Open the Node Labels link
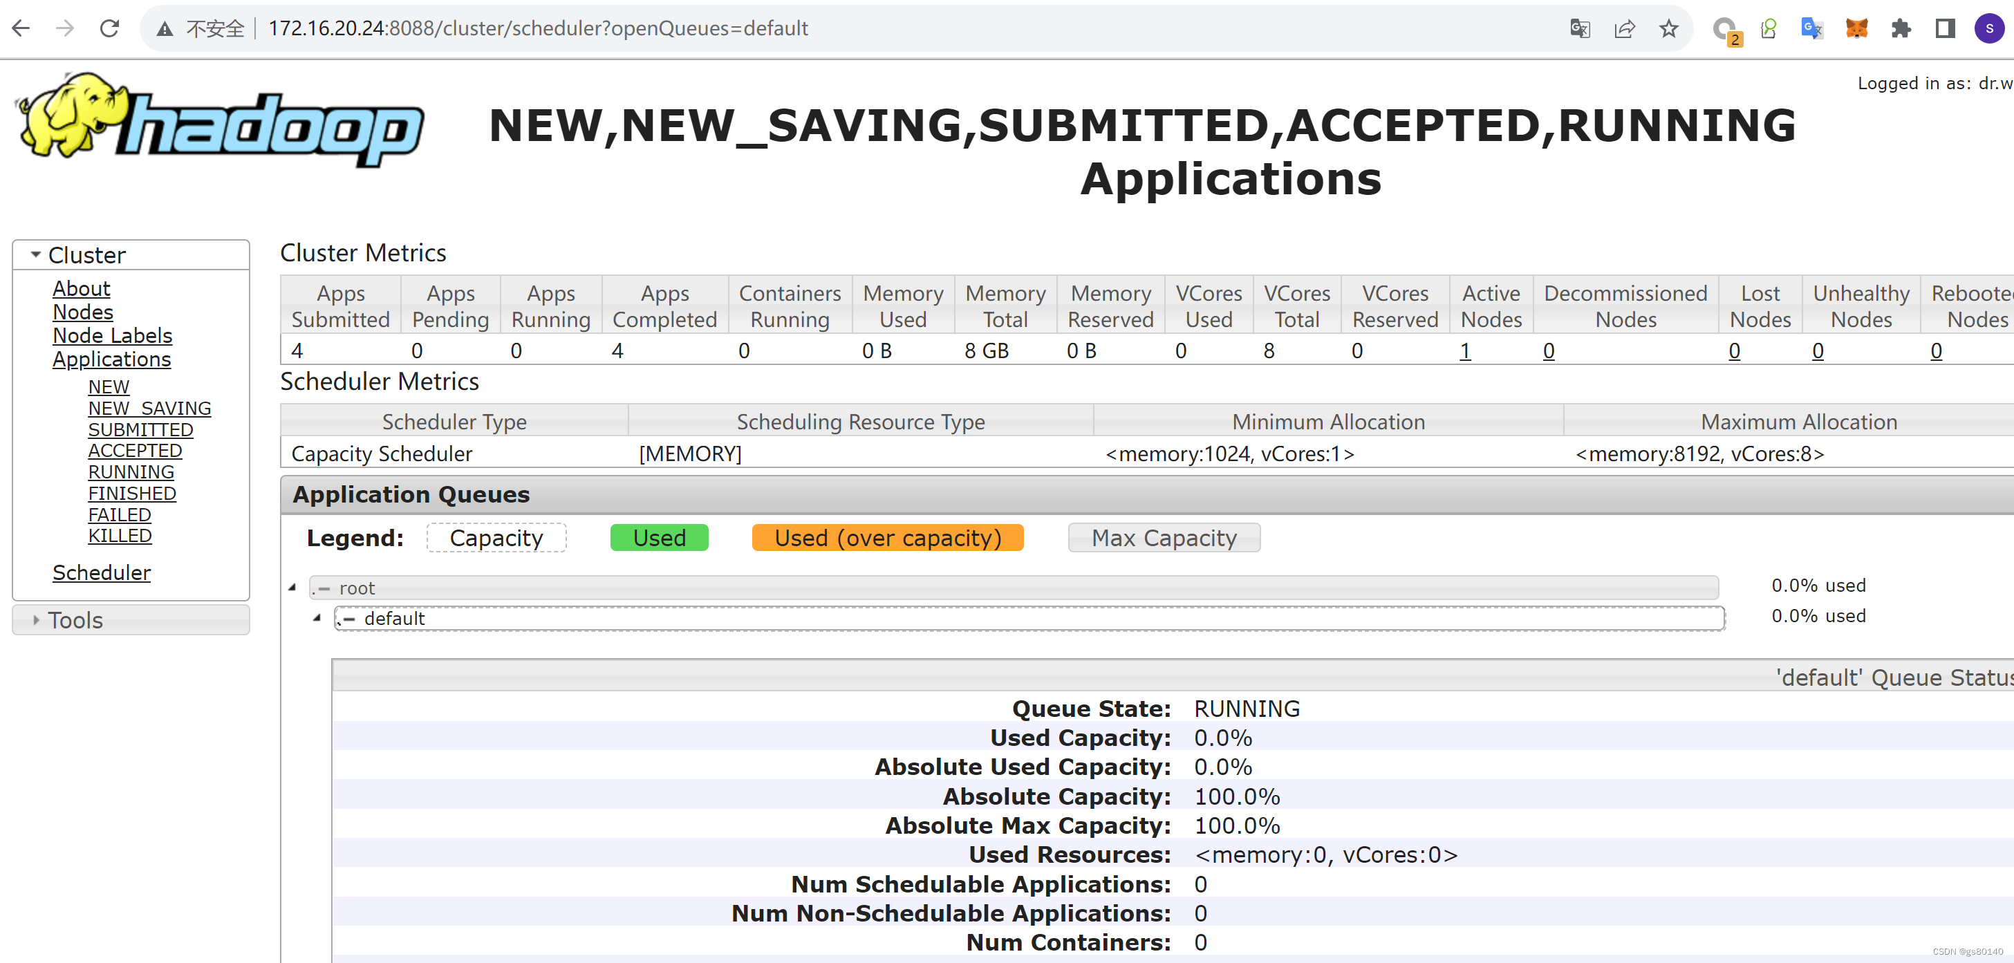 tap(112, 335)
